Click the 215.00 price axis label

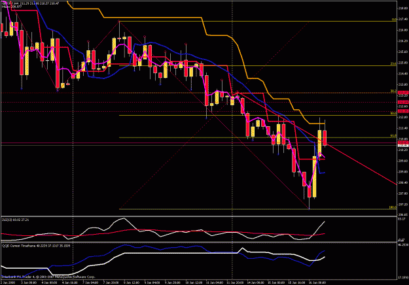(x=403, y=63)
